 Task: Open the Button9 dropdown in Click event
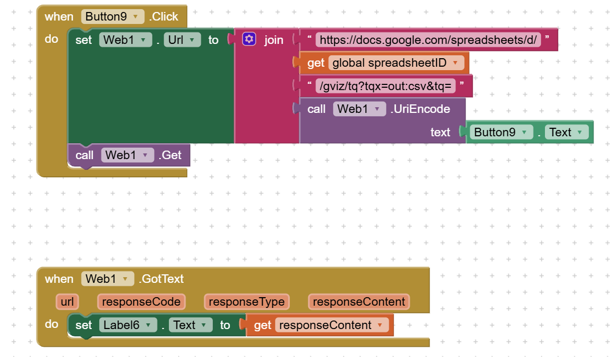[112, 17]
